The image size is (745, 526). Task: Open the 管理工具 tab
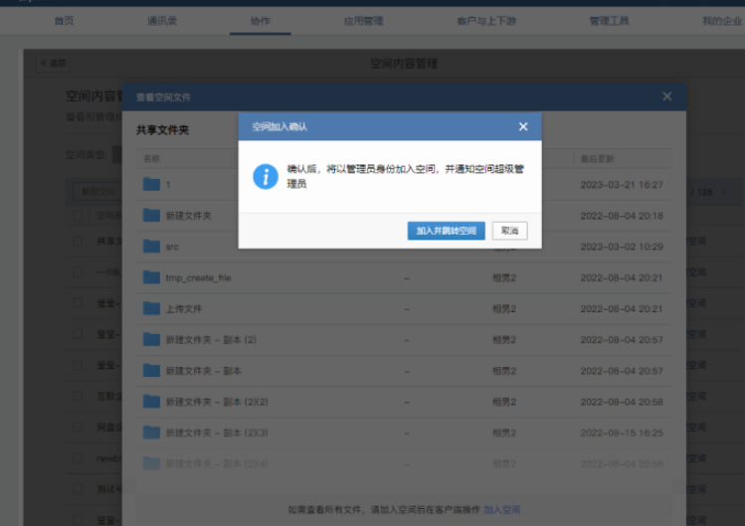coord(609,20)
